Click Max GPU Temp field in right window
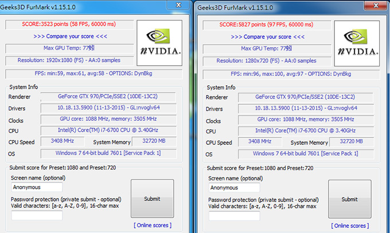The width and height of the screenshot is (390, 233). [267, 49]
